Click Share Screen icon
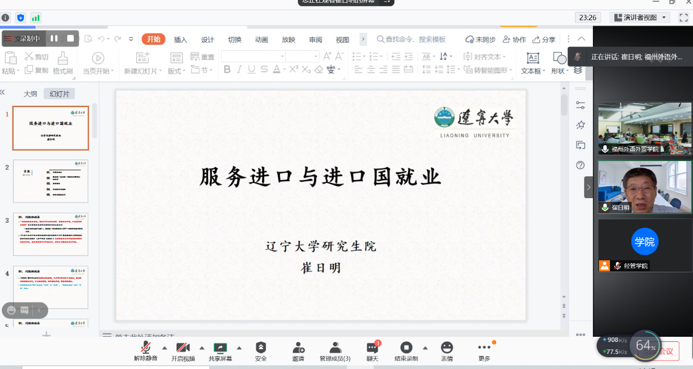 (220, 348)
